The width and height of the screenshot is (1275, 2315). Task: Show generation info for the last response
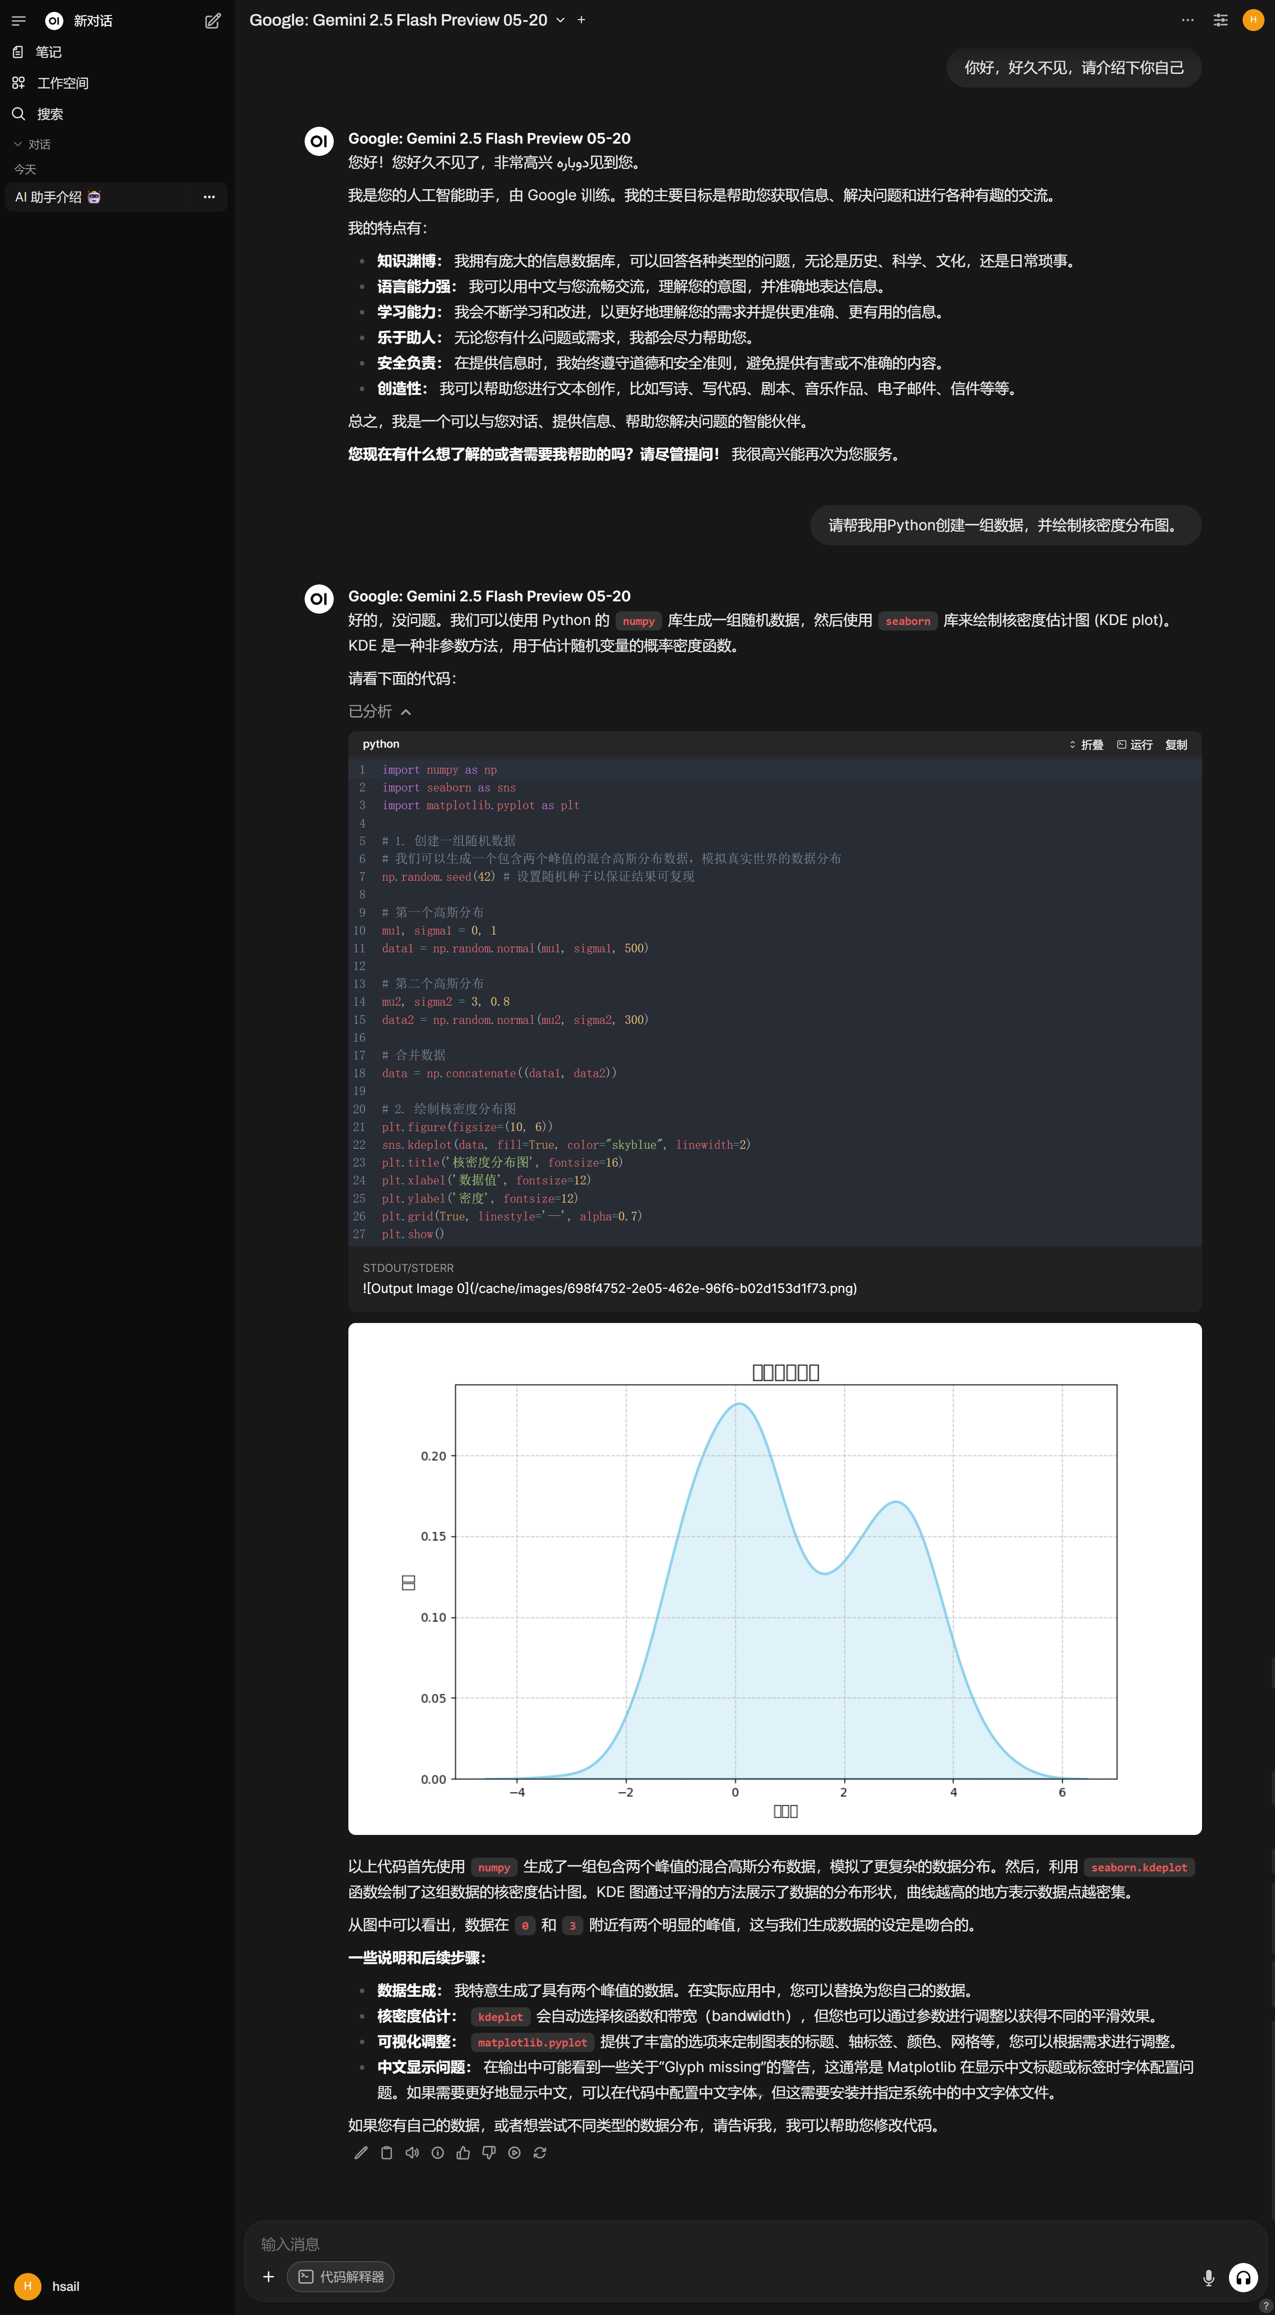[438, 2152]
